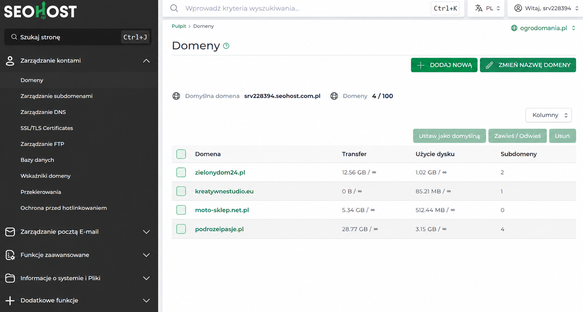The image size is (583, 312).
Task: Sort by the Transfer column header
Action: pos(354,154)
